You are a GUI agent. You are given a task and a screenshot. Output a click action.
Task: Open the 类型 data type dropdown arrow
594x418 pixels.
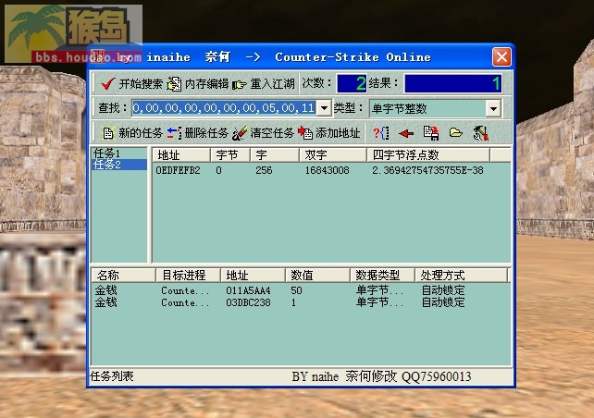[x=493, y=109]
